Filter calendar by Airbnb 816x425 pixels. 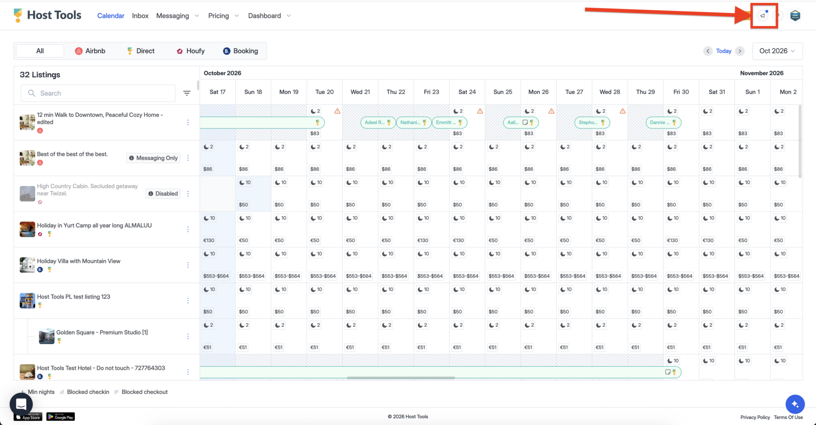pyautogui.click(x=90, y=51)
